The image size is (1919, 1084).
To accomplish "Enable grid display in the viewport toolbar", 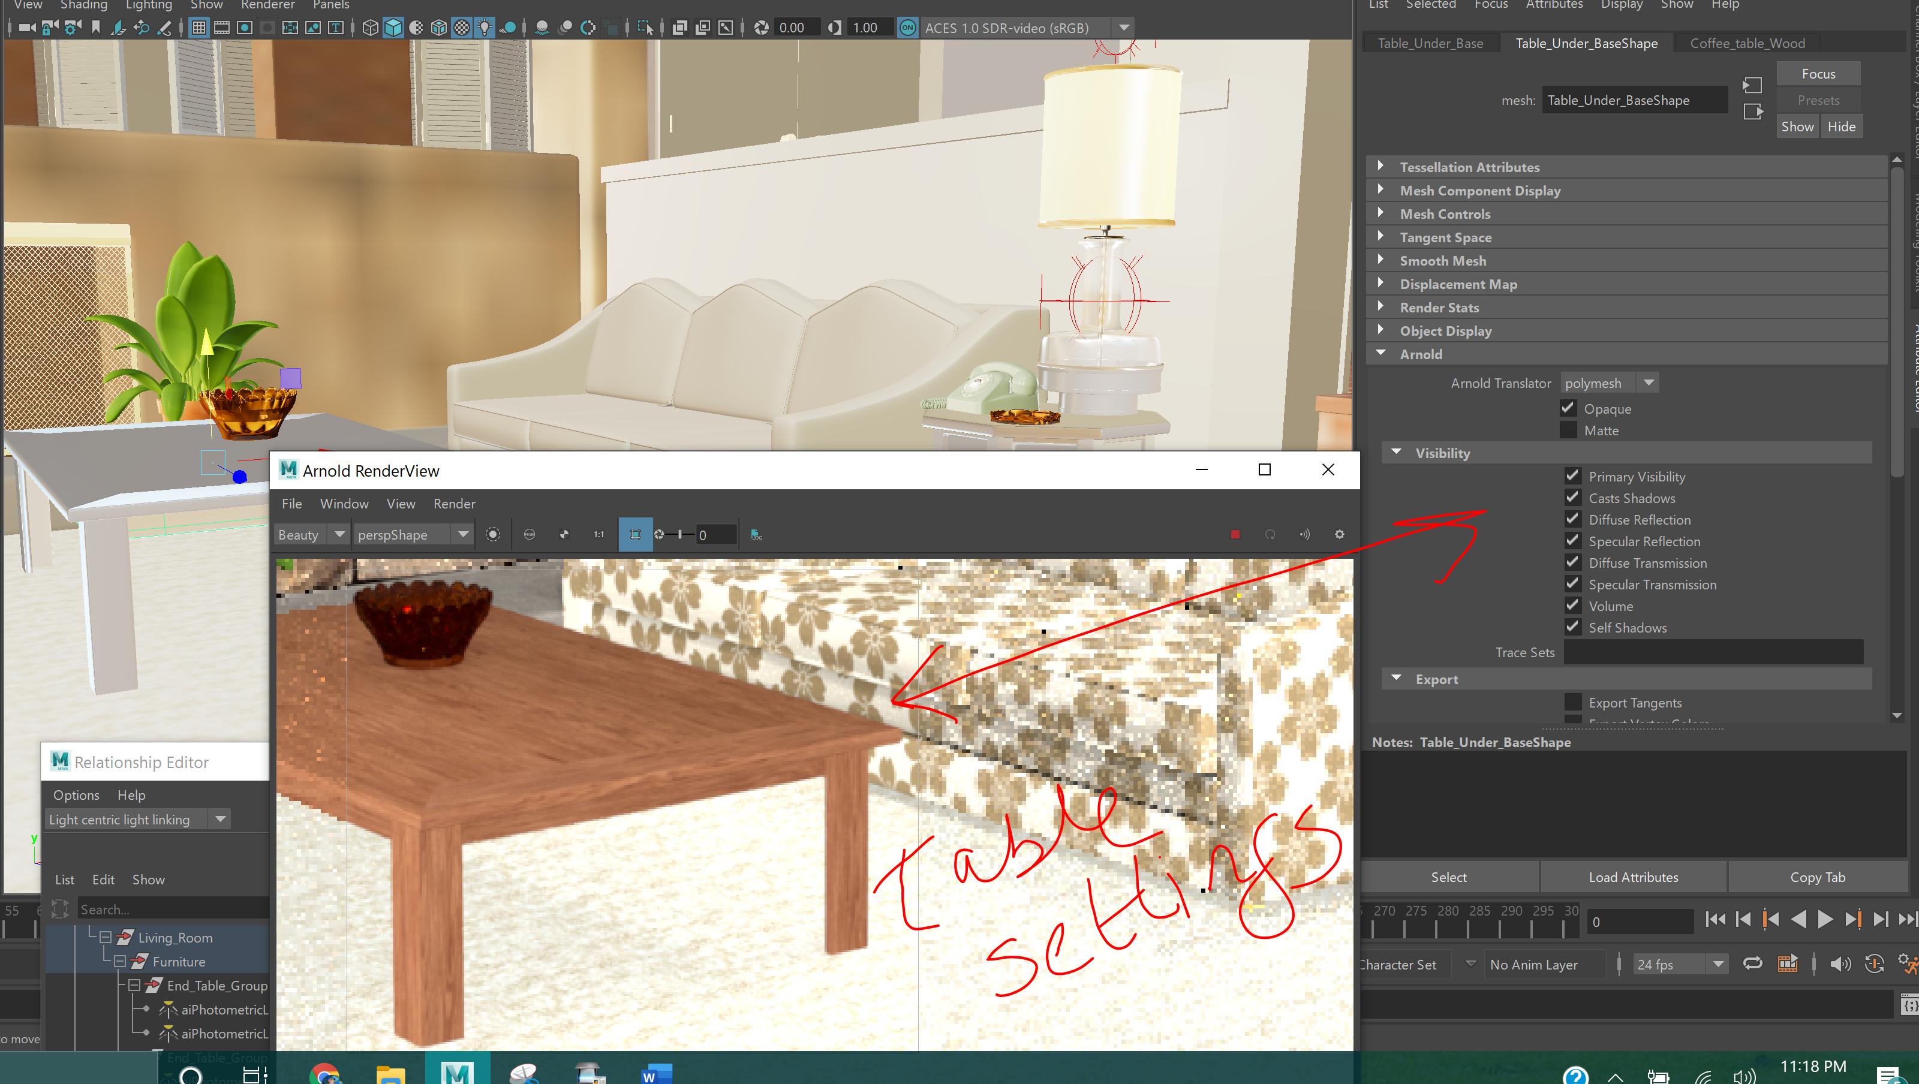I will click(199, 28).
